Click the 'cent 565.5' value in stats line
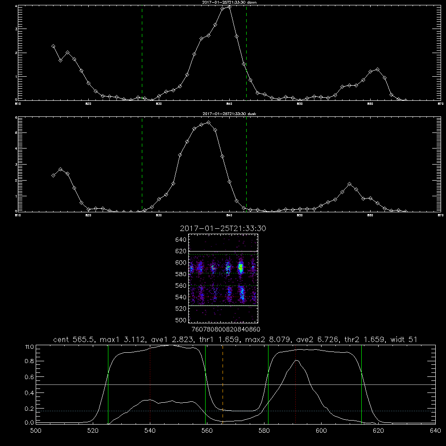 [74, 339]
